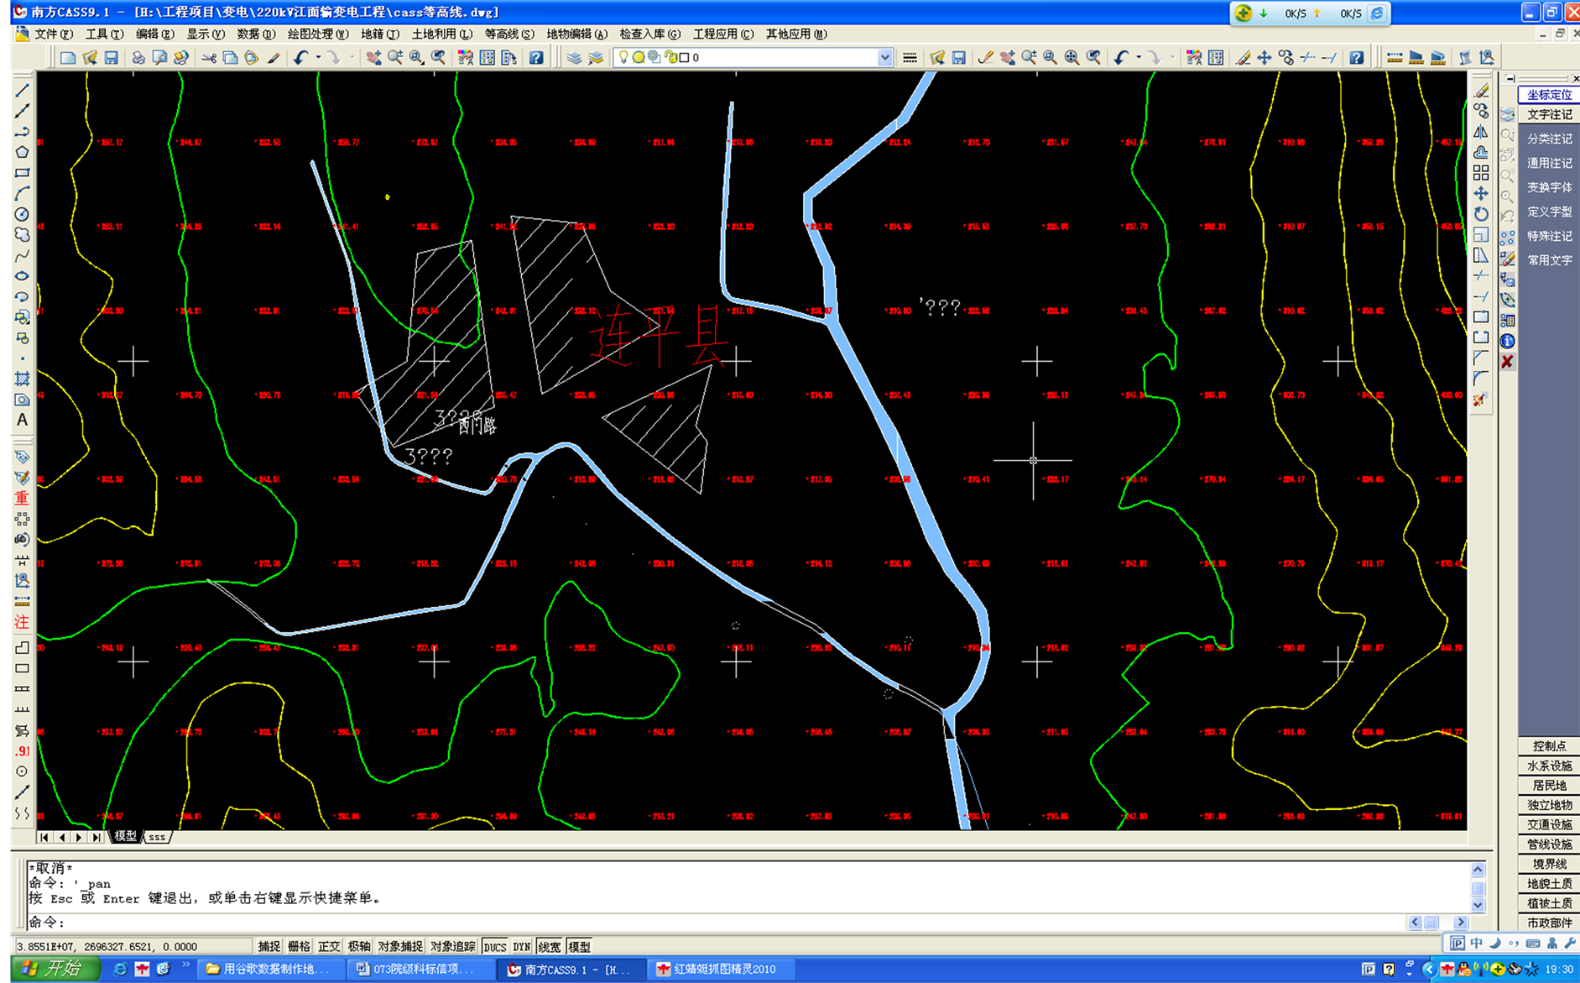Click the red 重 regenerate icon
Viewport: 1580px width, 983px height.
[22, 498]
